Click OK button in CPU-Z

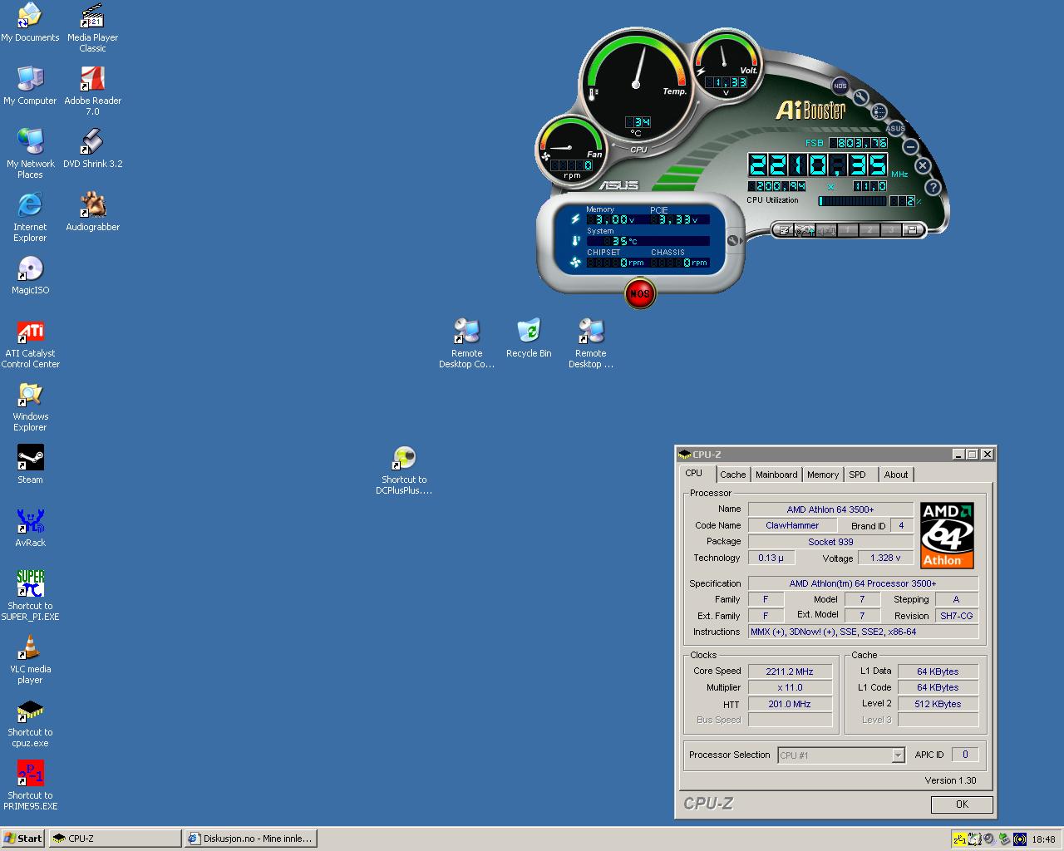coord(962,804)
